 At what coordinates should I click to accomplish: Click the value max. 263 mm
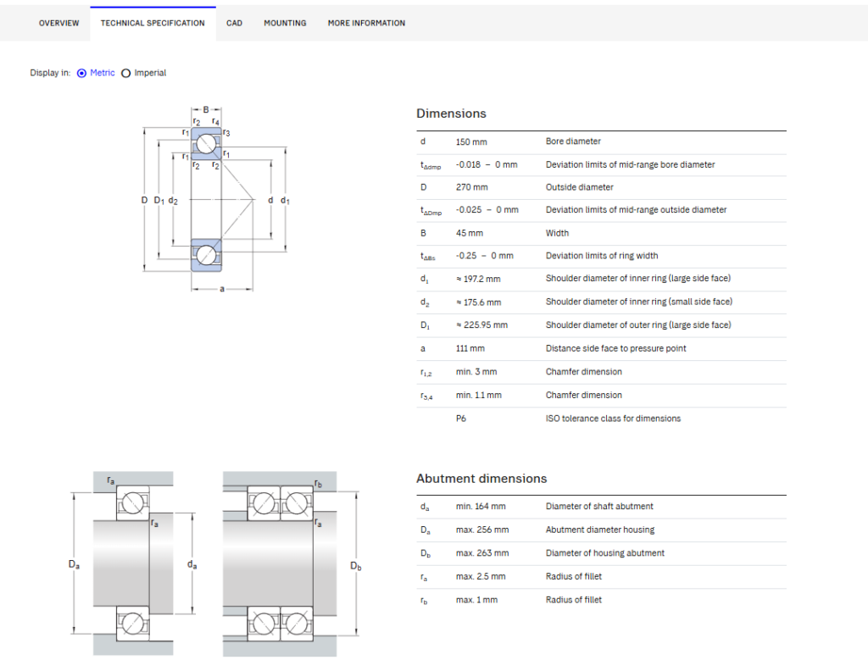tap(482, 553)
